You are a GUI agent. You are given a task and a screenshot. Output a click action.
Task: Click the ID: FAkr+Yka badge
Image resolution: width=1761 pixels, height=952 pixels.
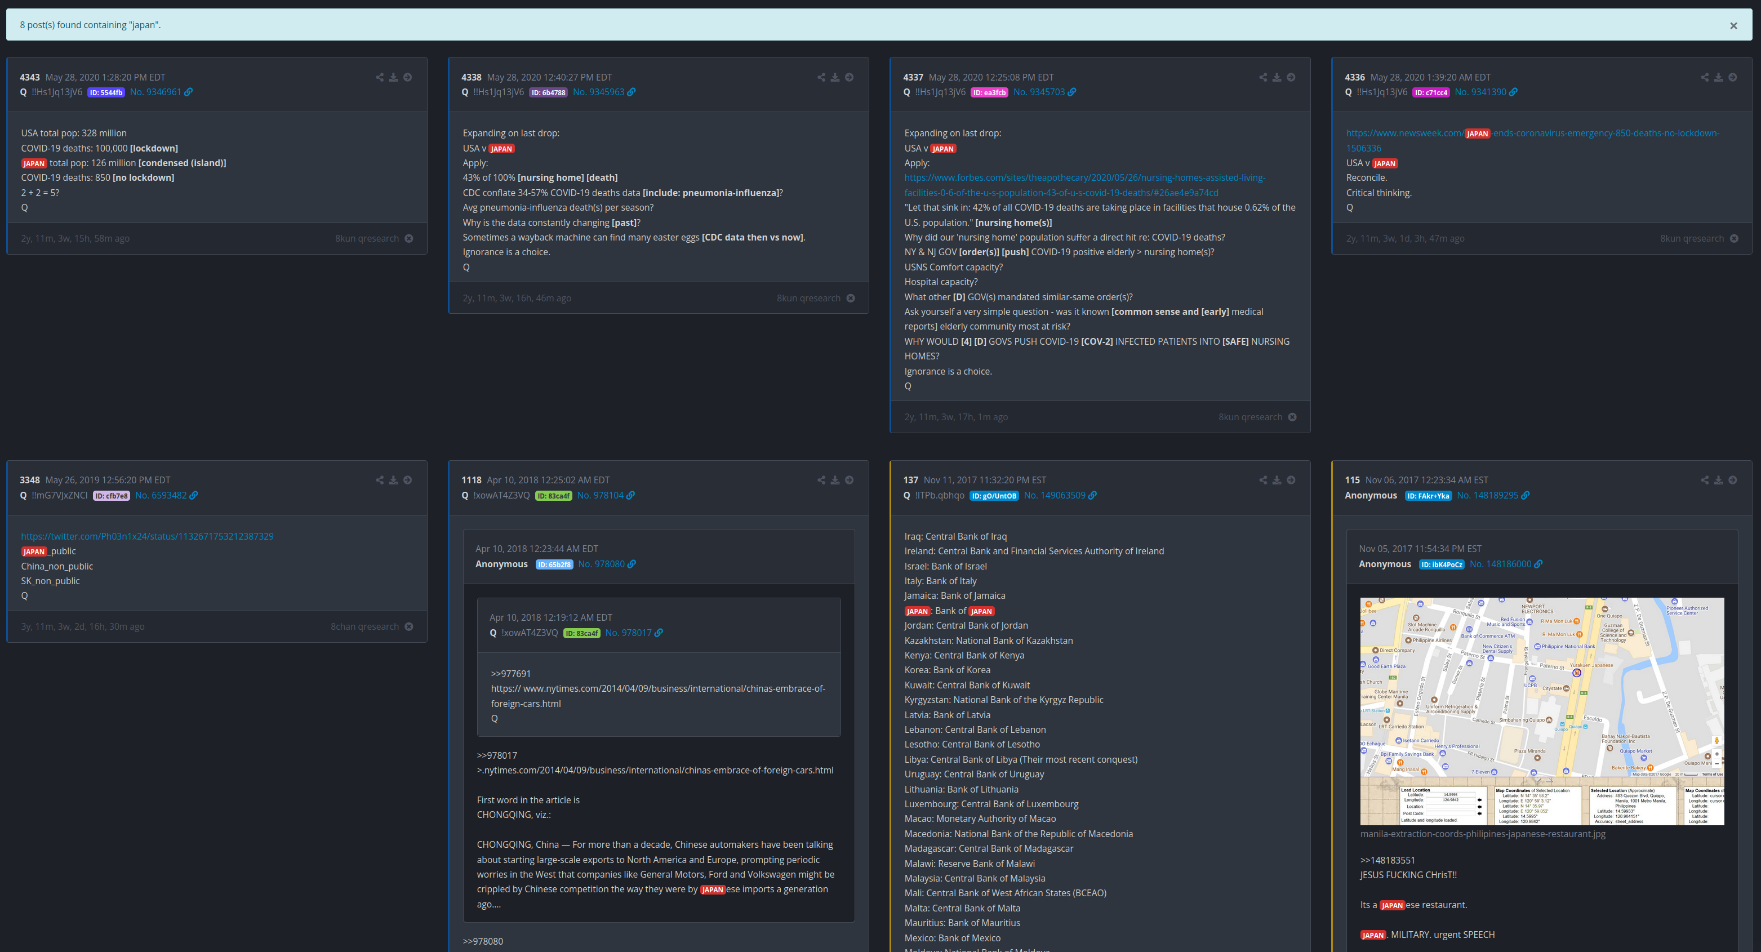tap(1428, 496)
